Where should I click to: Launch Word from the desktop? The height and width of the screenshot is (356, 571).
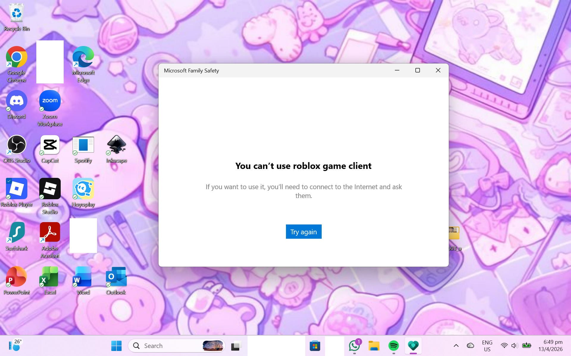(x=83, y=280)
